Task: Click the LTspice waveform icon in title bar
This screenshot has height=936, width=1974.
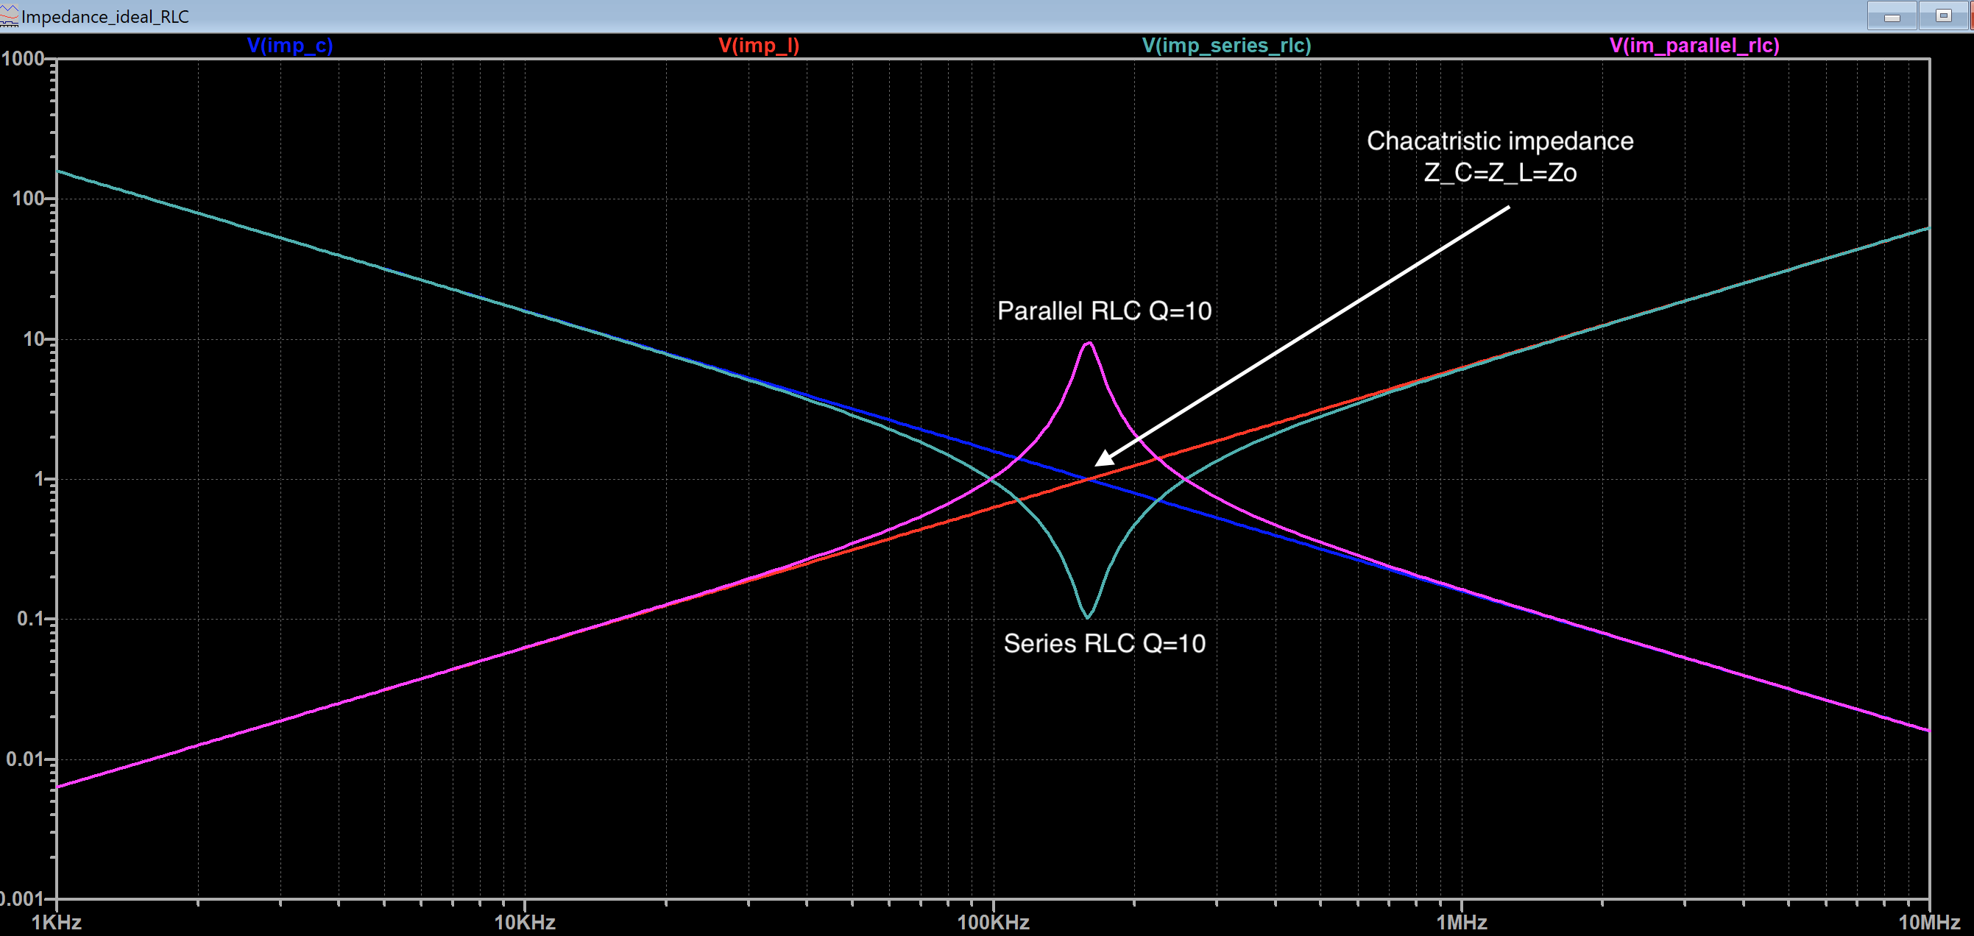Action: 8,15
